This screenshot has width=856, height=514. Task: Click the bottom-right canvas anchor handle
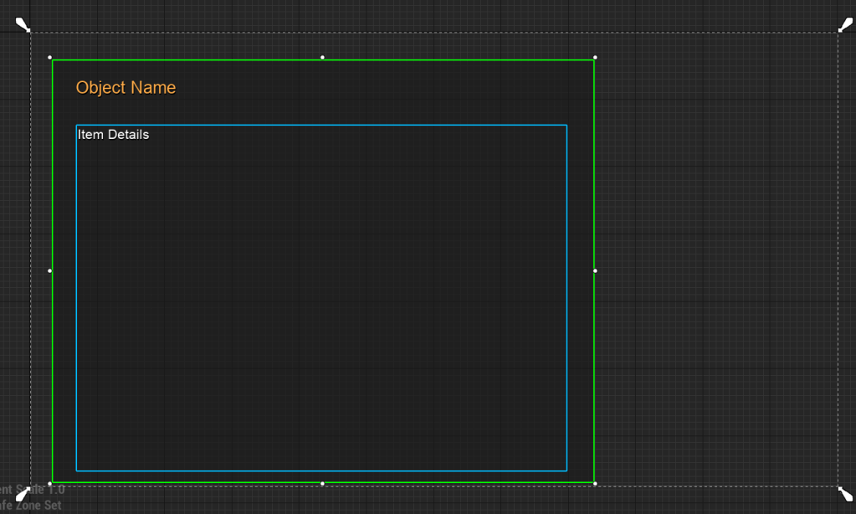(846, 494)
